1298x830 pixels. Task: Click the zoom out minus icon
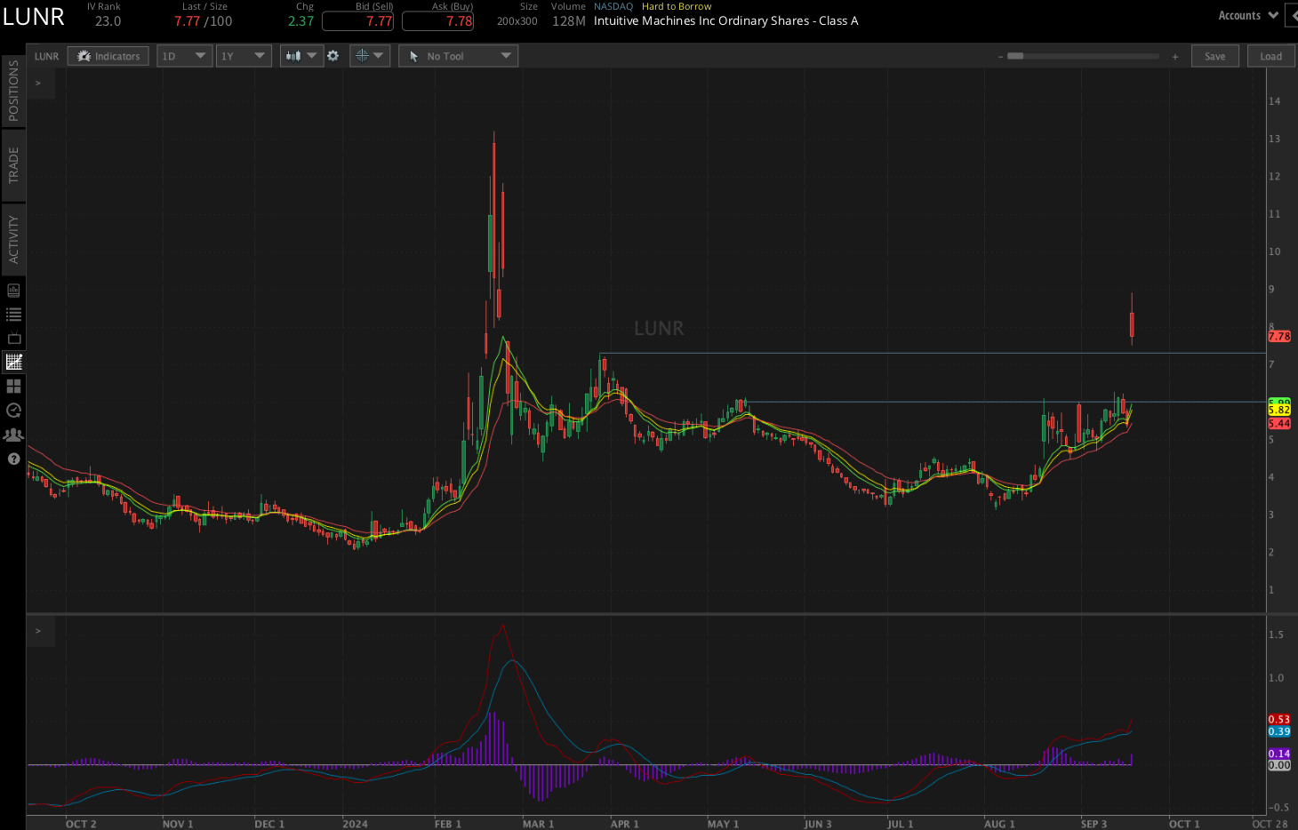coord(1000,57)
